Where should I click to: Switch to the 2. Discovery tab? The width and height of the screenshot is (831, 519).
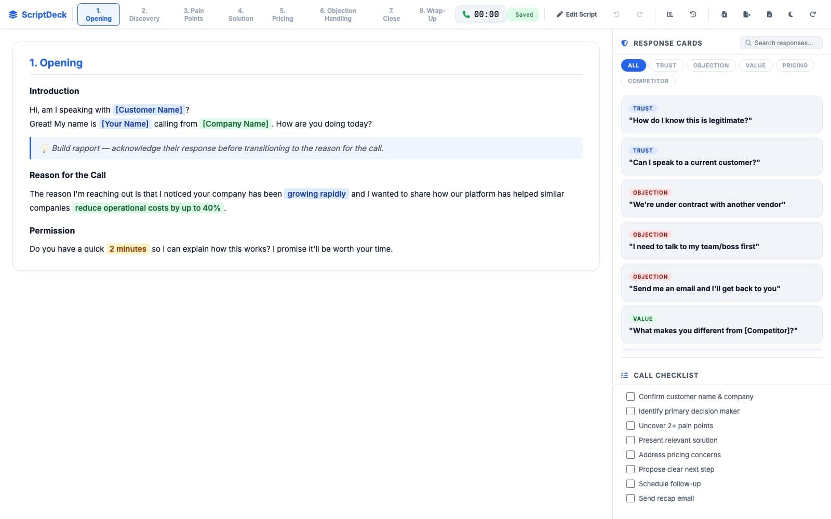pyautogui.click(x=144, y=15)
